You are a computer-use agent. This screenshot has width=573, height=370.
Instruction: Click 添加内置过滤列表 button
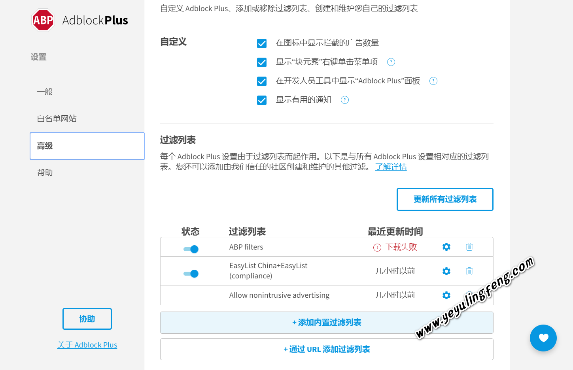(327, 323)
